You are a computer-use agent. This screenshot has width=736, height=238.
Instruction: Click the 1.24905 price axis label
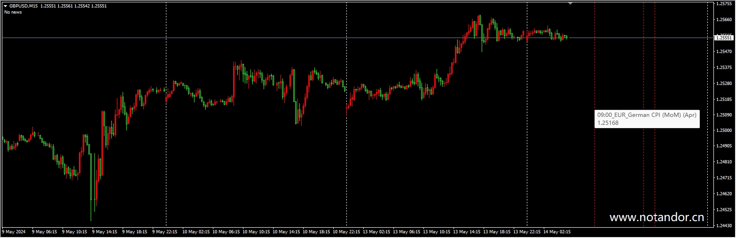[x=724, y=146]
